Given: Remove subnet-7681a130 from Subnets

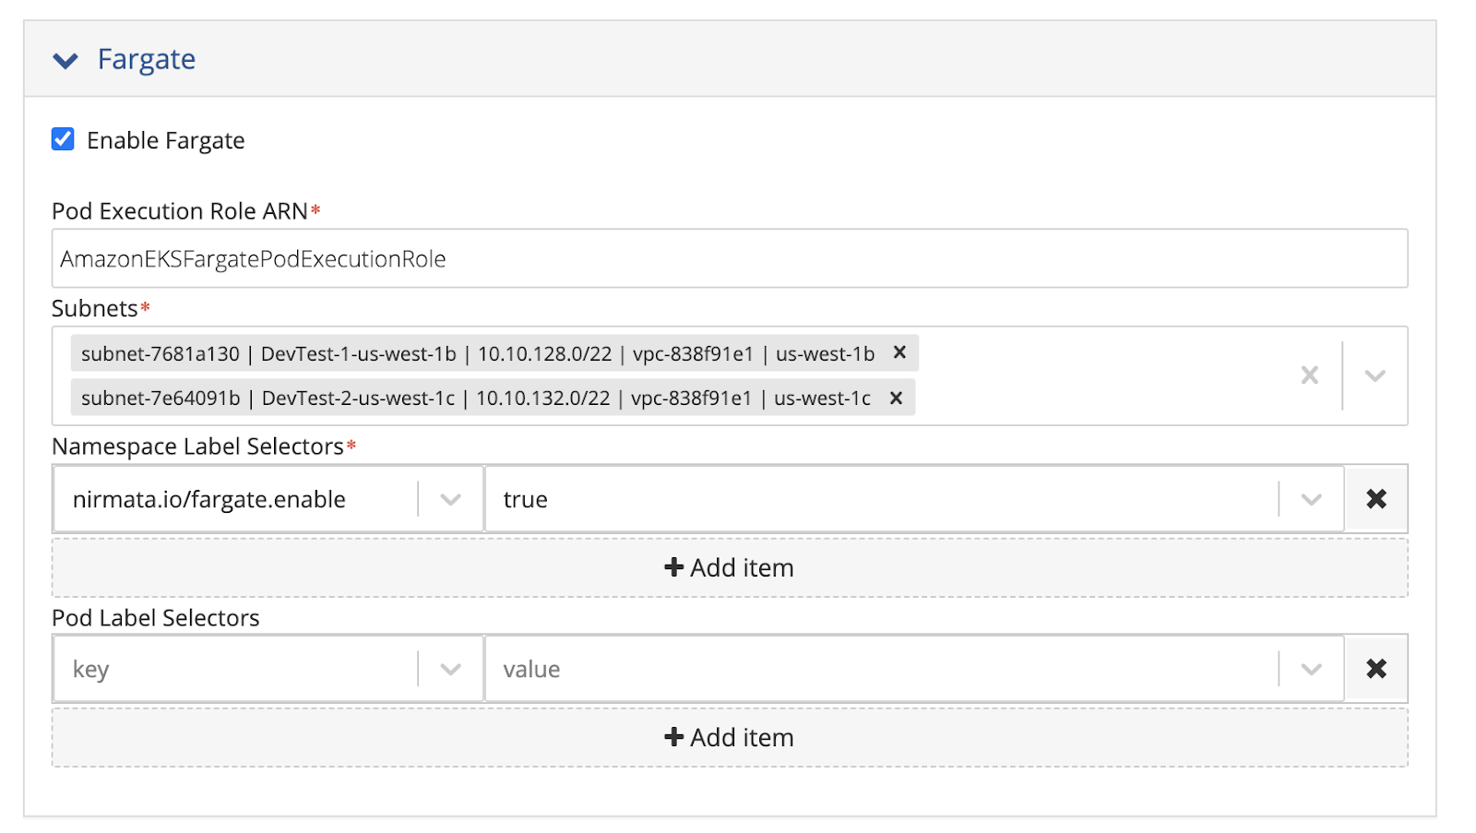Looking at the screenshot, I should [899, 352].
